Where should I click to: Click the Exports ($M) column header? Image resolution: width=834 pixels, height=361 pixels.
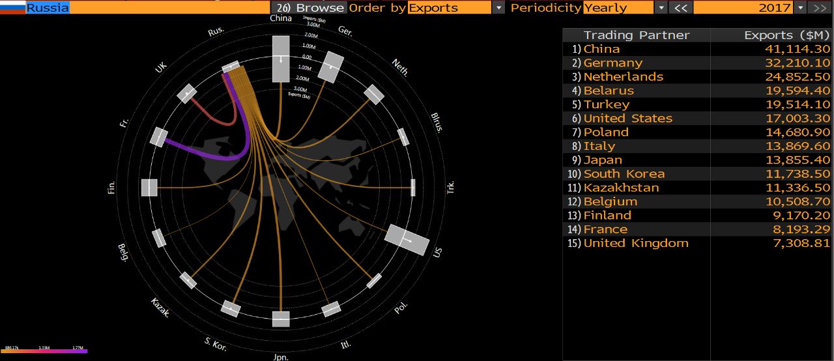[771, 35]
